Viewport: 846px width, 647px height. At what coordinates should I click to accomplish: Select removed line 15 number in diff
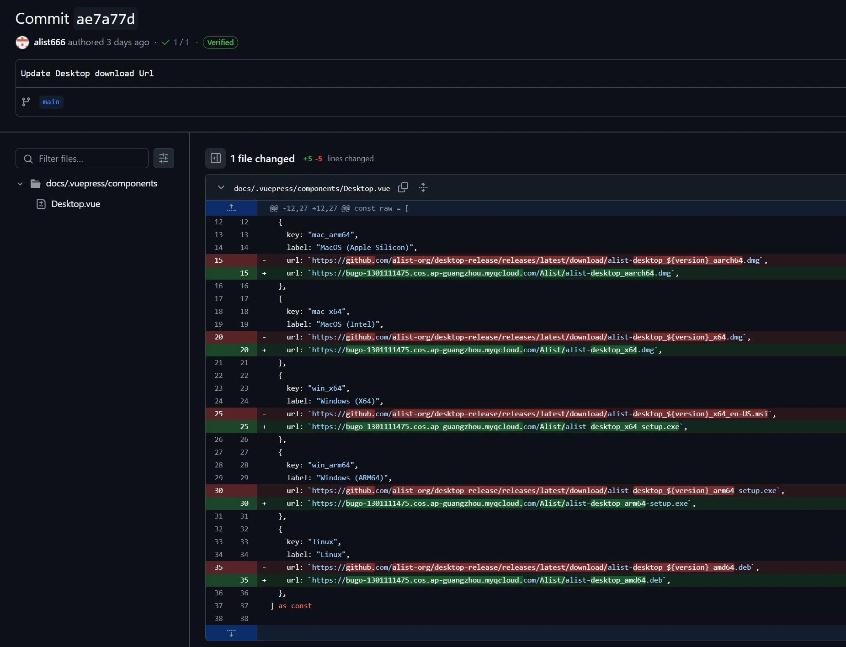point(218,260)
